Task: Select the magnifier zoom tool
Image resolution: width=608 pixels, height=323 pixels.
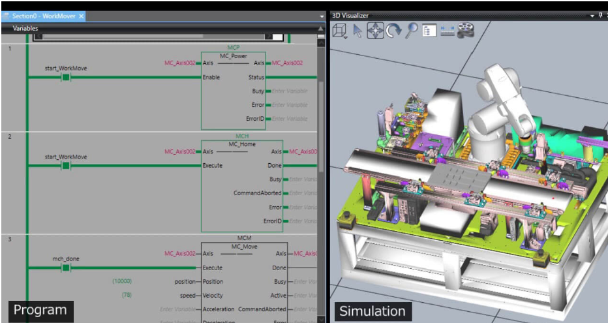Action: [x=411, y=31]
